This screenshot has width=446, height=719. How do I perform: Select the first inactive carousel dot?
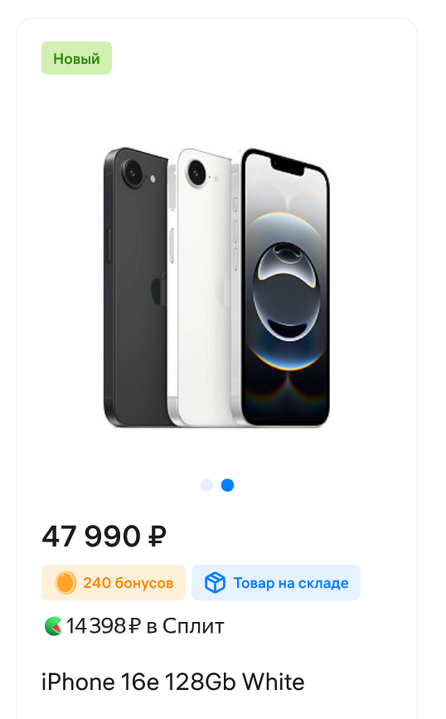(206, 485)
